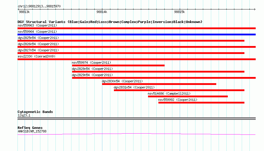The width and height of the screenshot is (264, 151).
Task: Click the ruler's right arrow end
Action: [x=255, y=9]
